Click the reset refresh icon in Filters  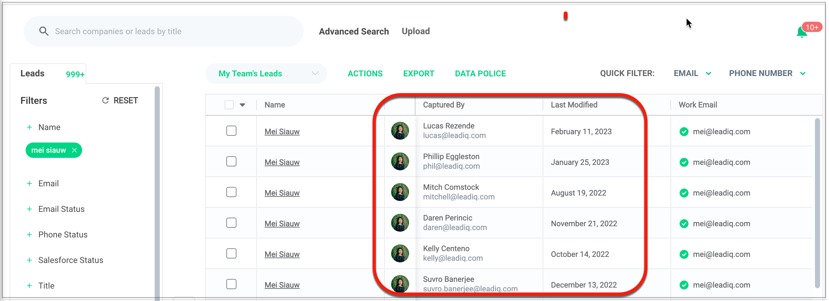(x=105, y=100)
